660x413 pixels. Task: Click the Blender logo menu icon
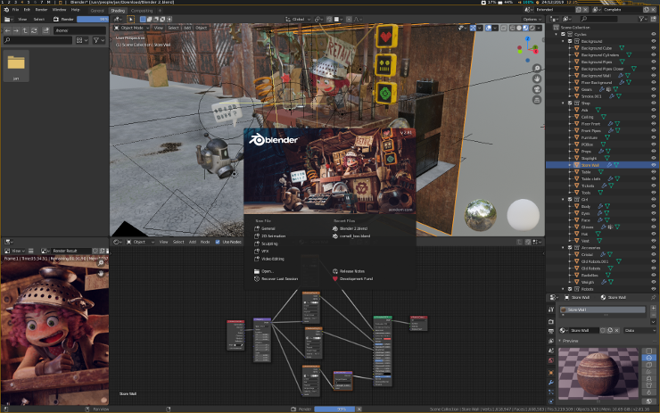(x=6, y=10)
